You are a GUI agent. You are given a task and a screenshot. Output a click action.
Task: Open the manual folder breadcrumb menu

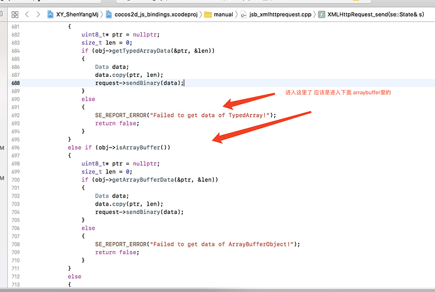click(x=223, y=15)
